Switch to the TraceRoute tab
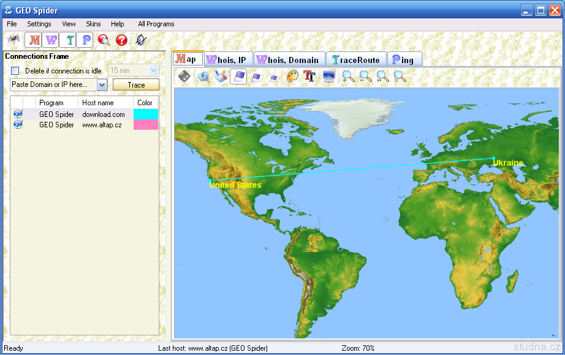The height and width of the screenshot is (355, 565). click(357, 59)
